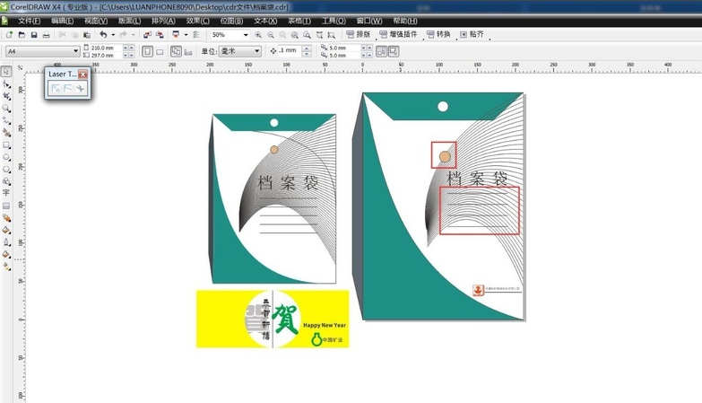Select the Table tool in toolbox
702x403 pixels.
6,206
